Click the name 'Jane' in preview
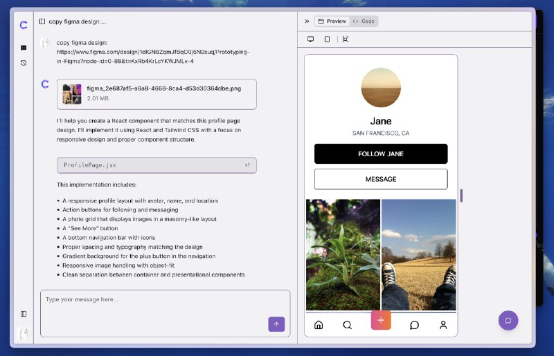The width and height of the screenshot is (554, 356). (381, 121)
